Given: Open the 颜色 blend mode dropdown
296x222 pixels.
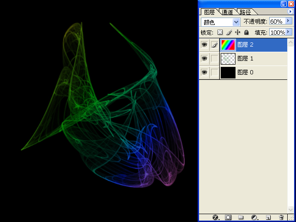Looking at the screenshot, I should tap(236, 22).
